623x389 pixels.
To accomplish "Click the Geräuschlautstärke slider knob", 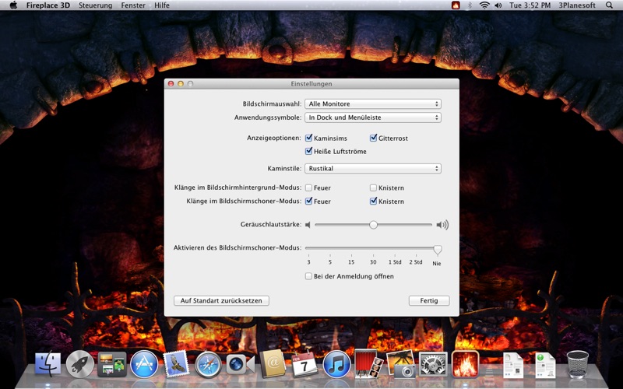I will (x=373, y=225).
